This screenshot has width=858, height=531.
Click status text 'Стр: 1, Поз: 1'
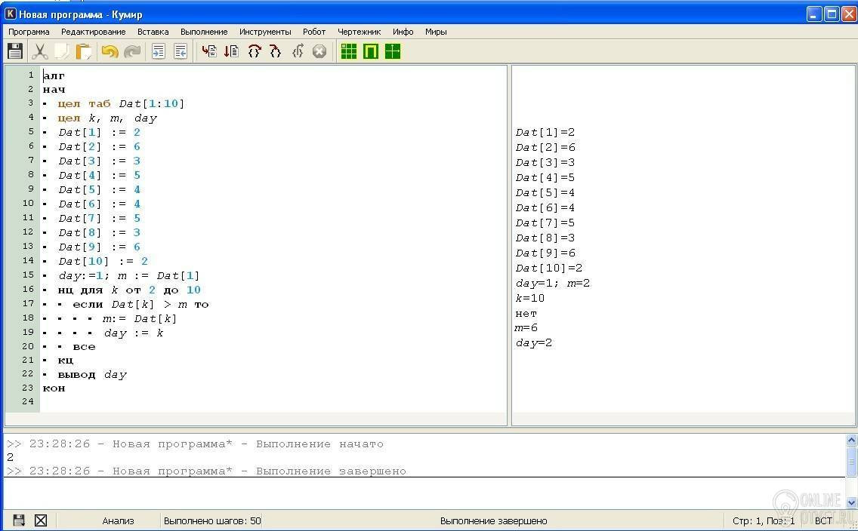(x=764, y=520)
